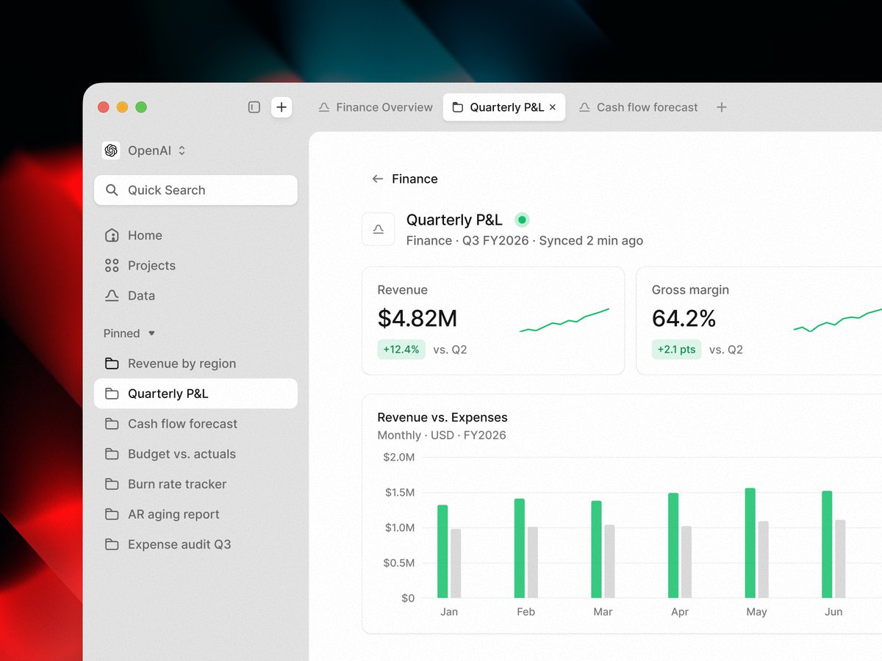Click the Quarterly P&L page icon tile
882x661 pixels.
coord(379,229)
